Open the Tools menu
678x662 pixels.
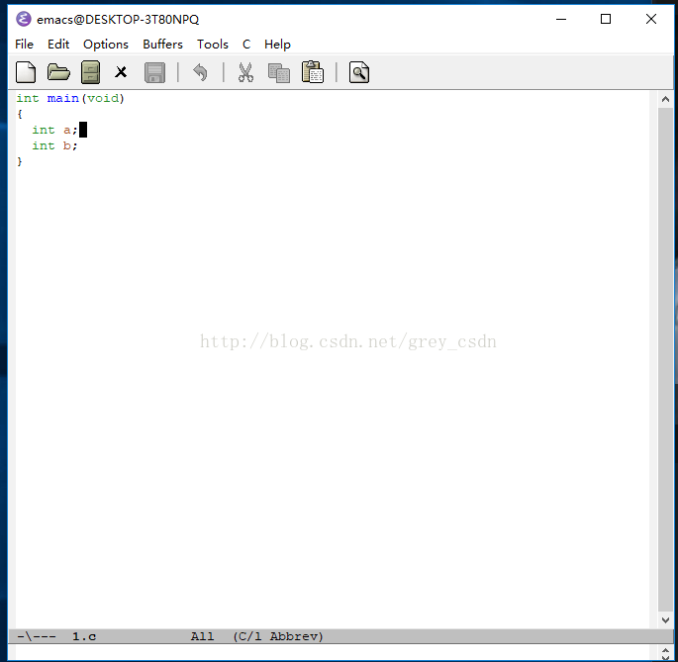213,45
